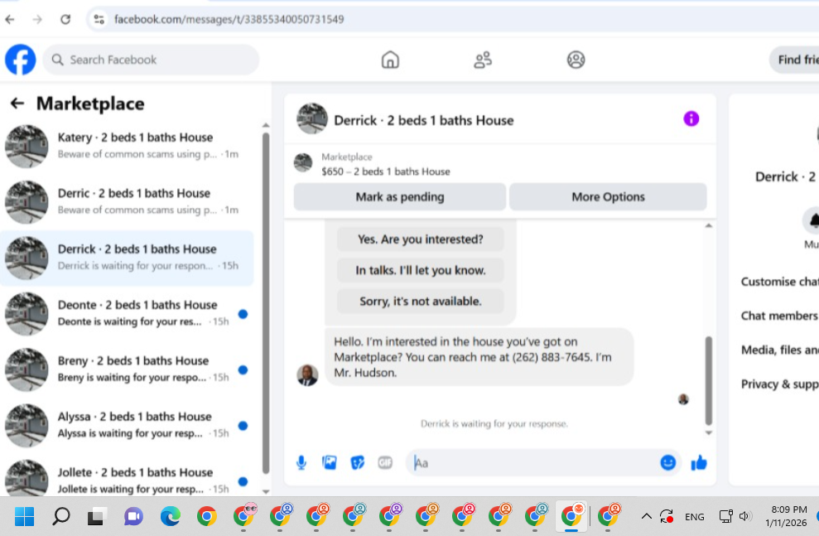Open Windows taskbar search
Viewport: 819px width, 536px height.
[61, 516]
